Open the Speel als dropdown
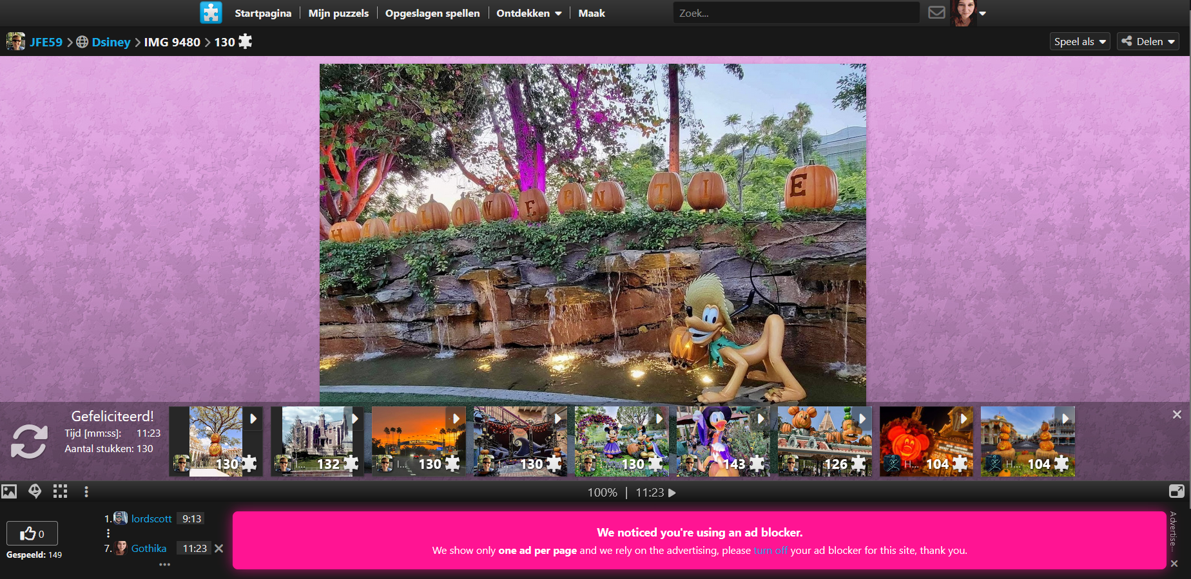The image size is (1191, 579). (x=1080, y=42)
